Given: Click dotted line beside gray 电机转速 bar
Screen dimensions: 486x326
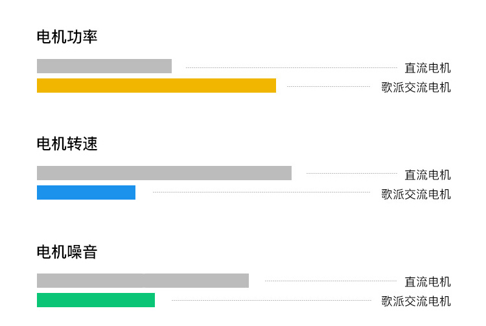Looking at the screenshot, I should pos(352,173).
